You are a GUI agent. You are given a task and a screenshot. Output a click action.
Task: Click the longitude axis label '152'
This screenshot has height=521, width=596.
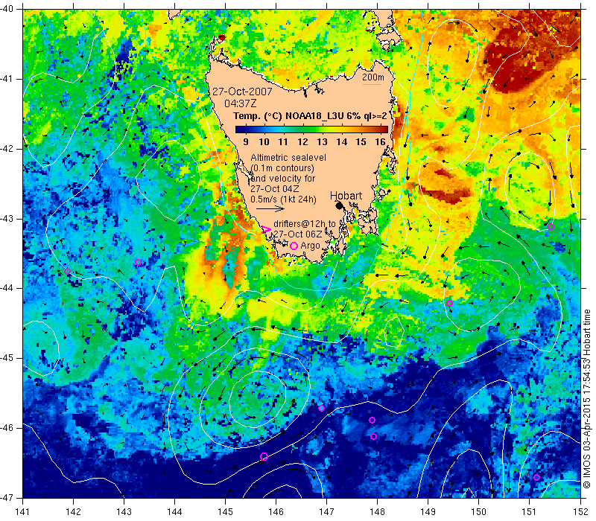coord(580,511)
